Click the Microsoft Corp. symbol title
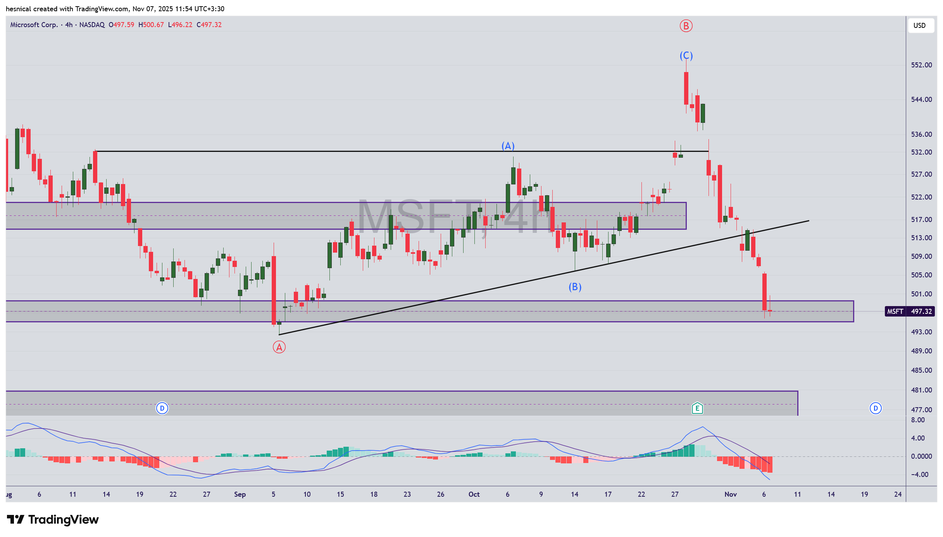The width and height of the screenshot is (943, 537). [34, 25]
